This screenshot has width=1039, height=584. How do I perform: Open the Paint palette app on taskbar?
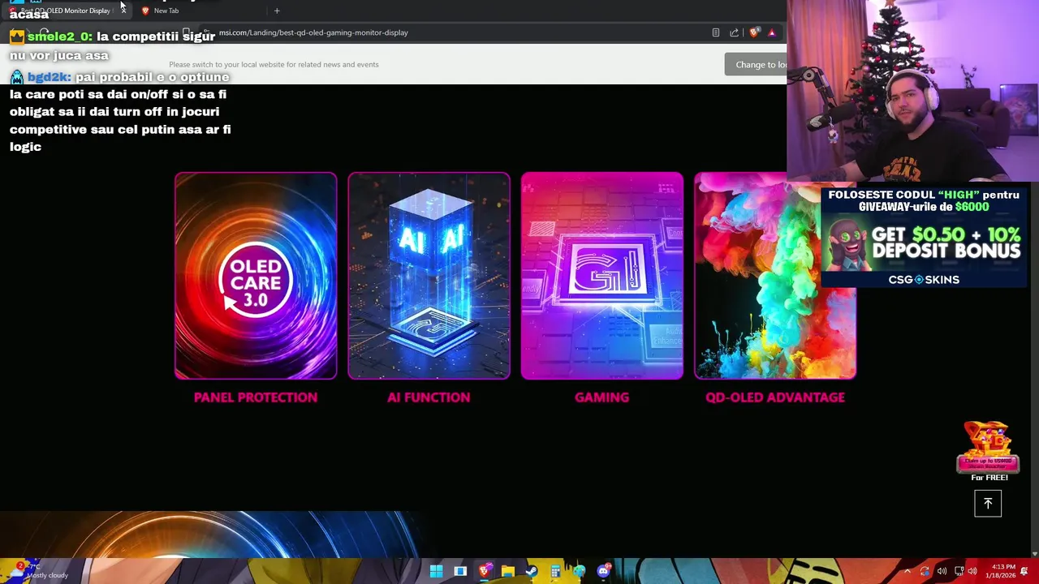pos(579,571)
